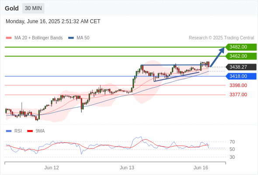Click the pink MA 20 legend swatch
This screenshot has width=258, height=175.
pyautogui.click(x=9, y=38)
